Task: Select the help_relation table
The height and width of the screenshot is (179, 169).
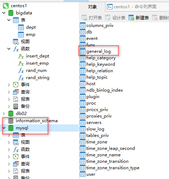Action: 96,71
